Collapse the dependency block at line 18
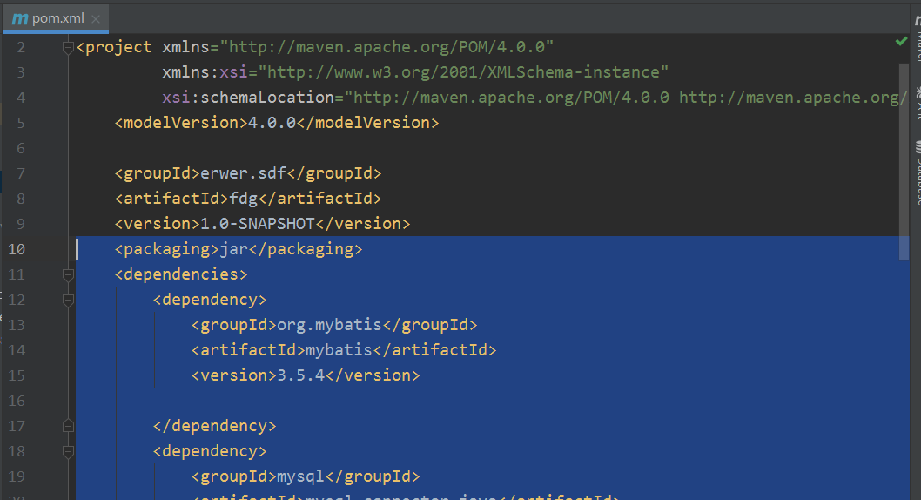Image resolution: width=921 pixels, height=500 pixels. tap(68, 452)
